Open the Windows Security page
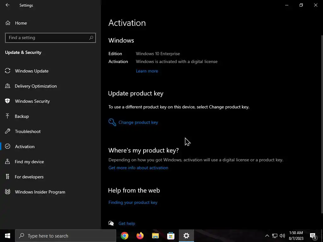Screen dimensions: 323x242 pyautogui.click(x=50, y=101)
